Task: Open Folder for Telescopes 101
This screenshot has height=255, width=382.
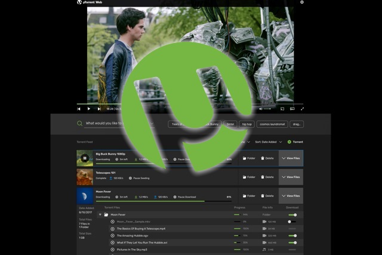Action: coord(249,177)
